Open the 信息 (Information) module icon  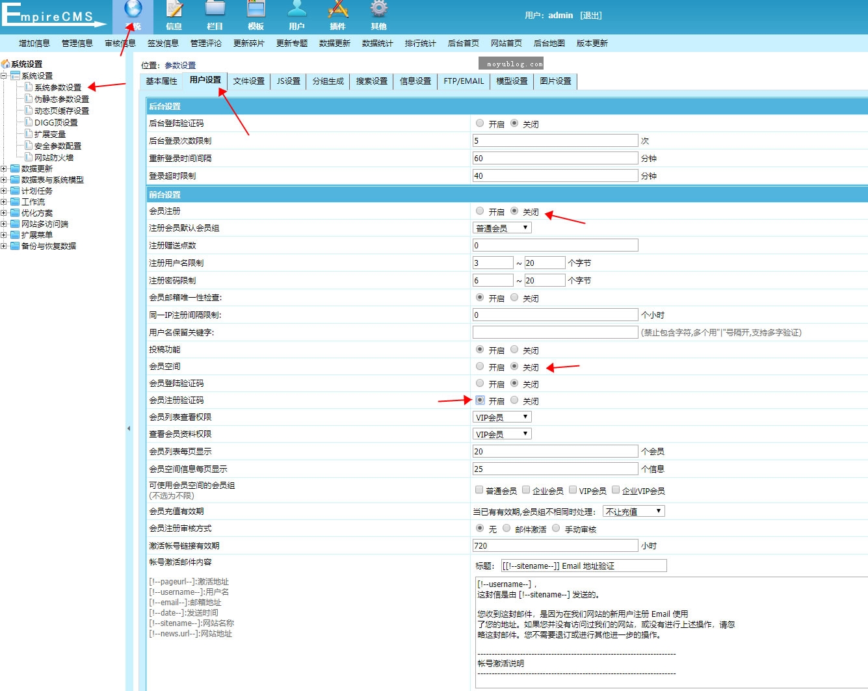(x=172, y=12)
